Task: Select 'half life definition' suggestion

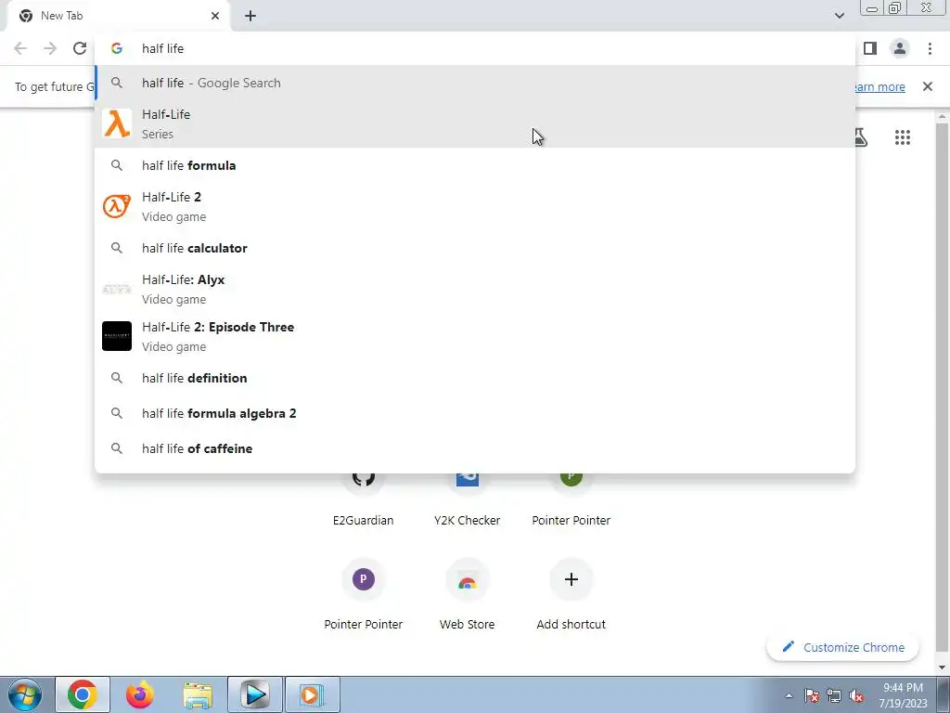Action: [475, 379]
